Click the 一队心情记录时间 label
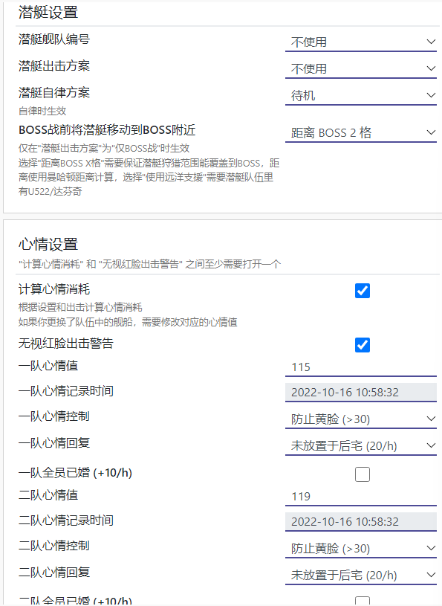This screenshot has height=606, width=442. (66, 390)
